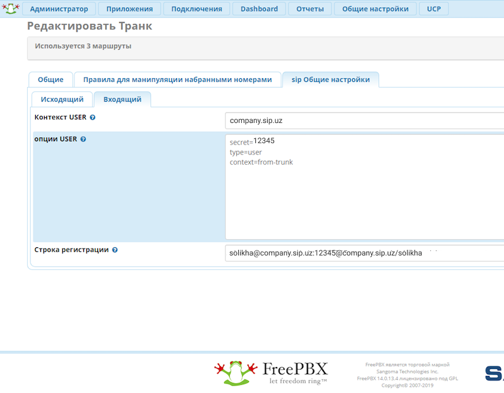Open Правила для манипуляции набранными номерами tab
Screen dimensions: 504x393
(x=178, y=79)
